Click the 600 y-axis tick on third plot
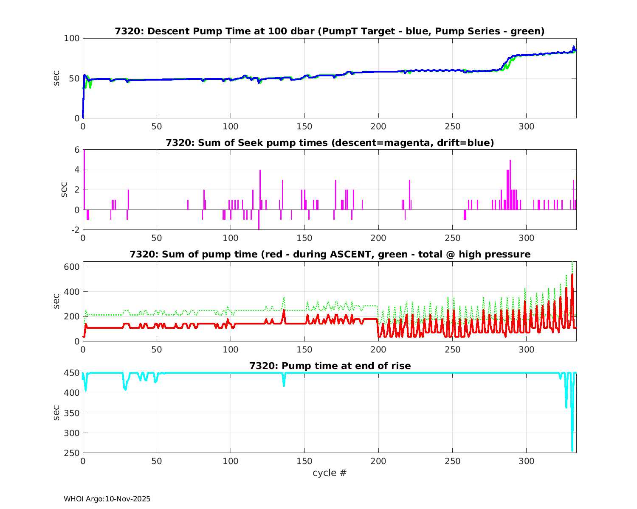This screenshot has height=509, width=637. 72,267
